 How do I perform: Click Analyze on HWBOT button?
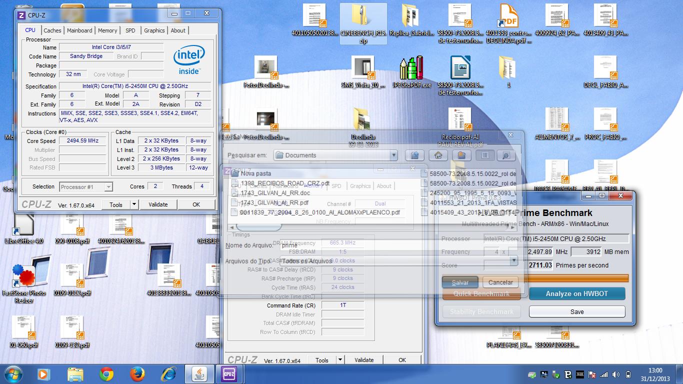(x=577, y=293)
